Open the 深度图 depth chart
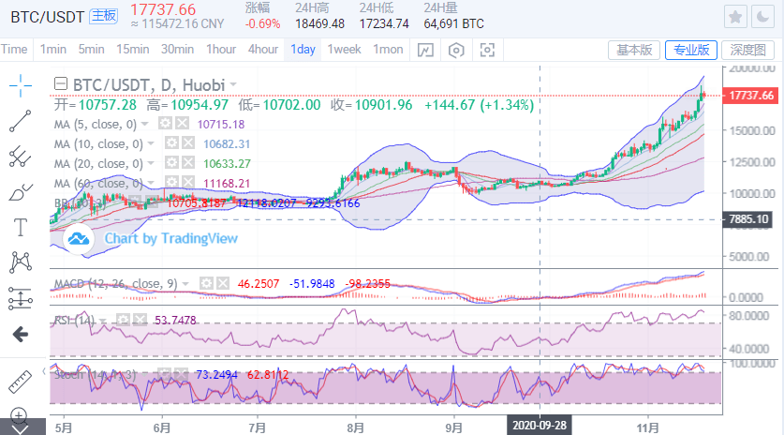 tap(748, 50)
